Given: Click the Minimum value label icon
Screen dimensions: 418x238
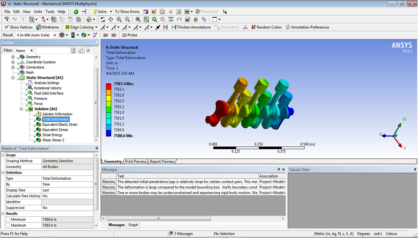Looking at the screenshot, I should 114,35.
